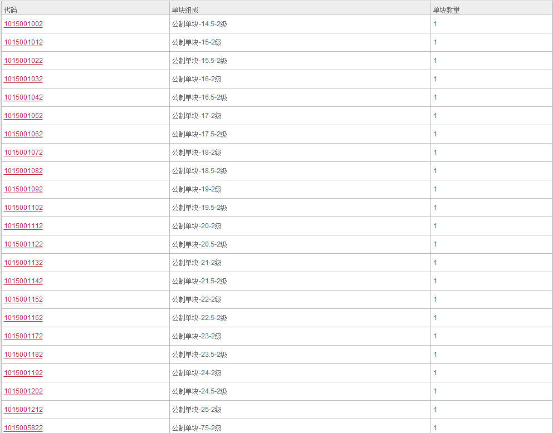Open code link 1015001122
This screenshot has height=433, width=553.
click(23, 244)
